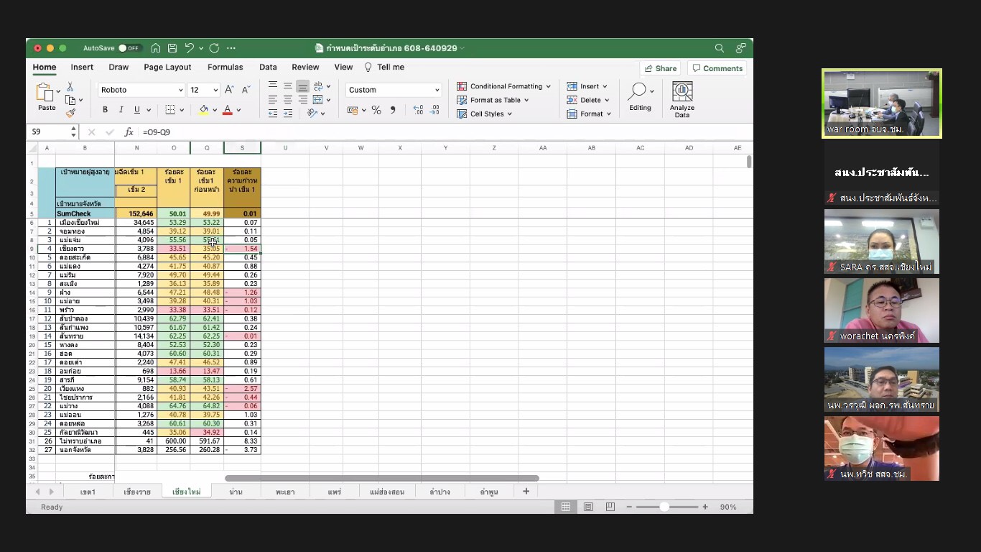The height and width of the screenshot is (552, 981).
Task: Open the Roboto font name dropdown
Action: (x=141, y=90)
